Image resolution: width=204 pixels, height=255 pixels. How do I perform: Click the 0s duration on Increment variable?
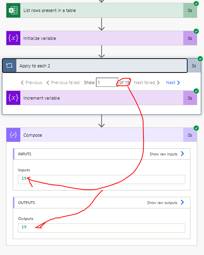tap(190, 98)
